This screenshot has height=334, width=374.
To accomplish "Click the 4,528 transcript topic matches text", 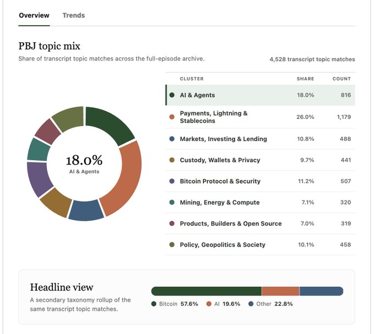I will click(x=312, y=59).
